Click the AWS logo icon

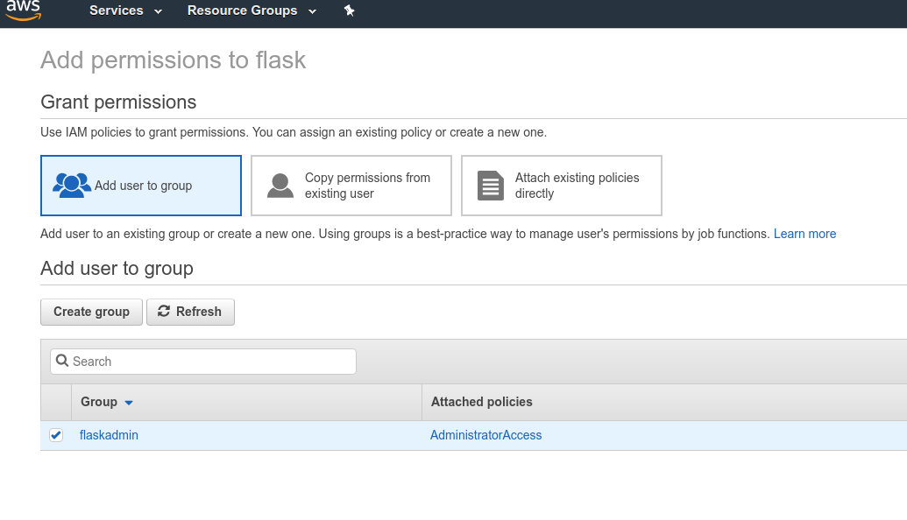click(23, 11)
